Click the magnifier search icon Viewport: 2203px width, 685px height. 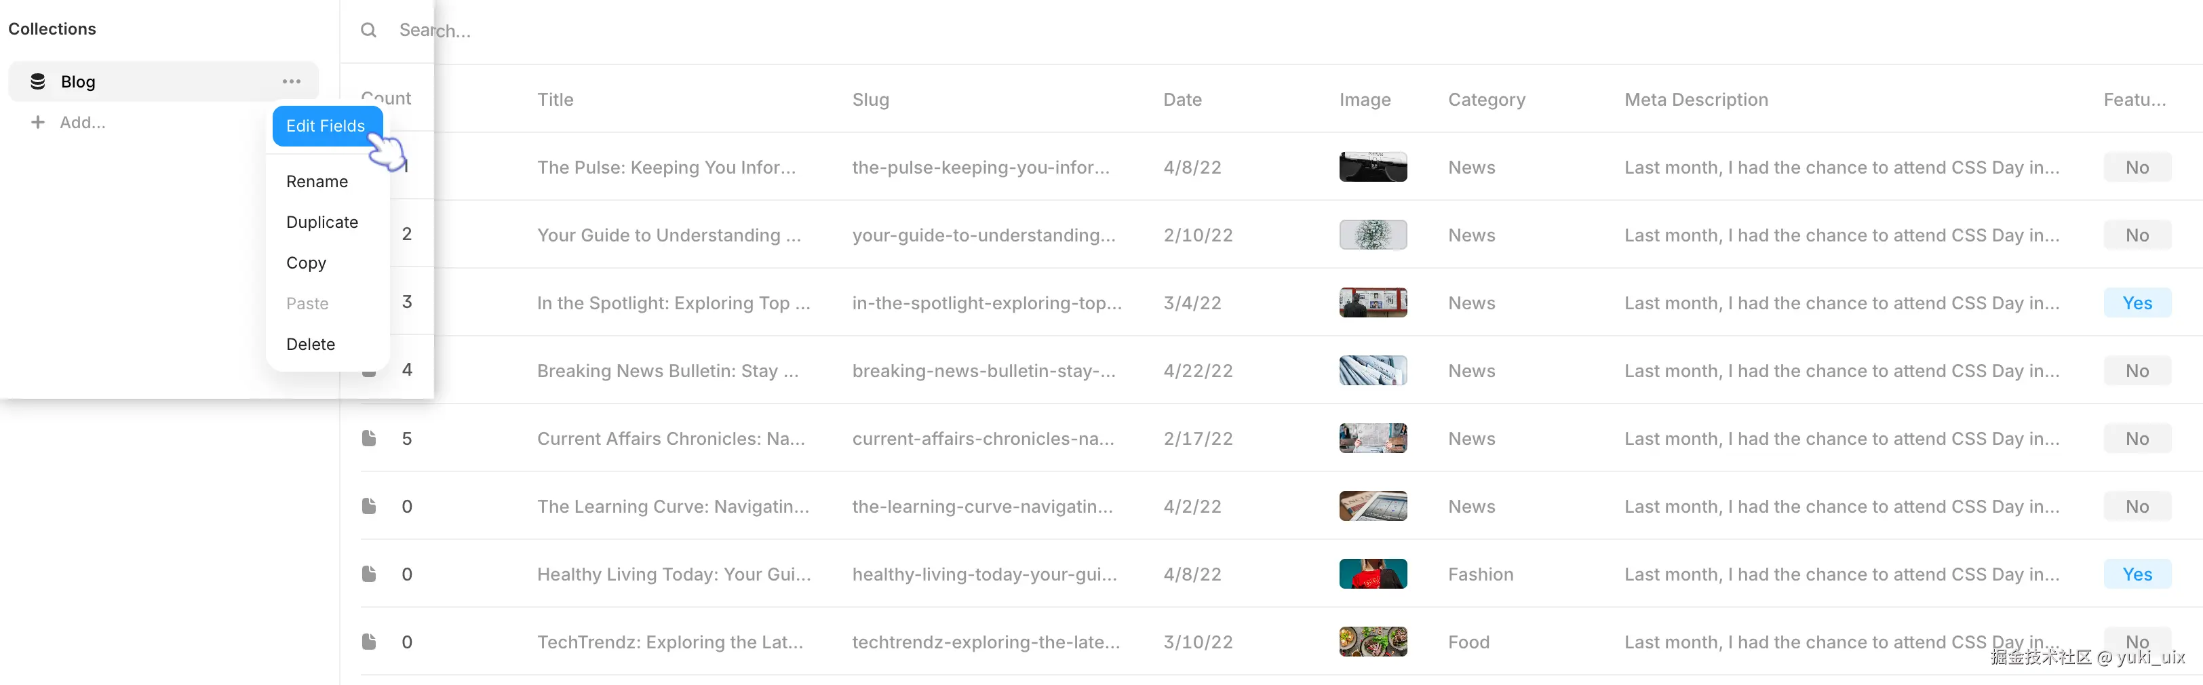point(368,30)
